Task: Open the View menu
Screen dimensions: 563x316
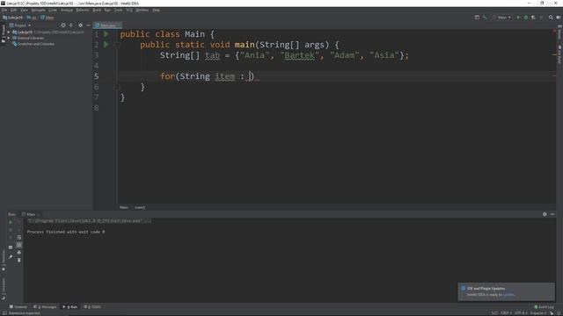Action: point(24,10)
